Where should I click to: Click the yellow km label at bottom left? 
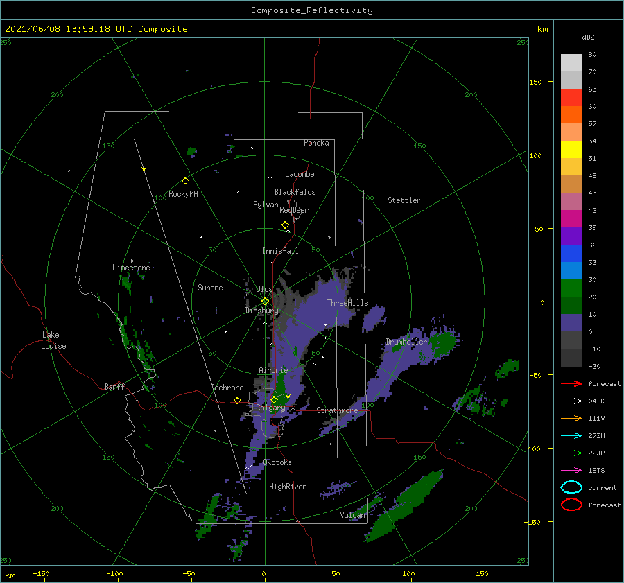click(10, 575)
